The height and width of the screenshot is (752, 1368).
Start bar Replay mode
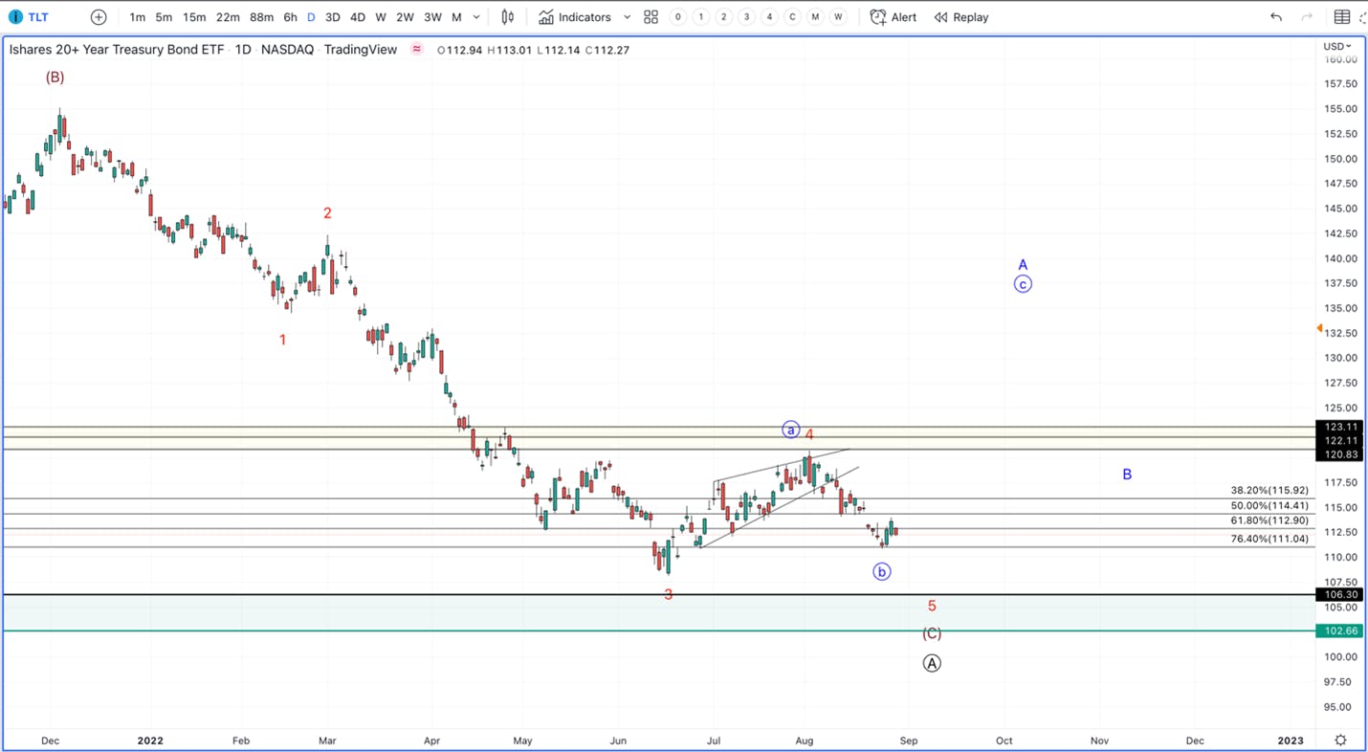click(962, 17)
